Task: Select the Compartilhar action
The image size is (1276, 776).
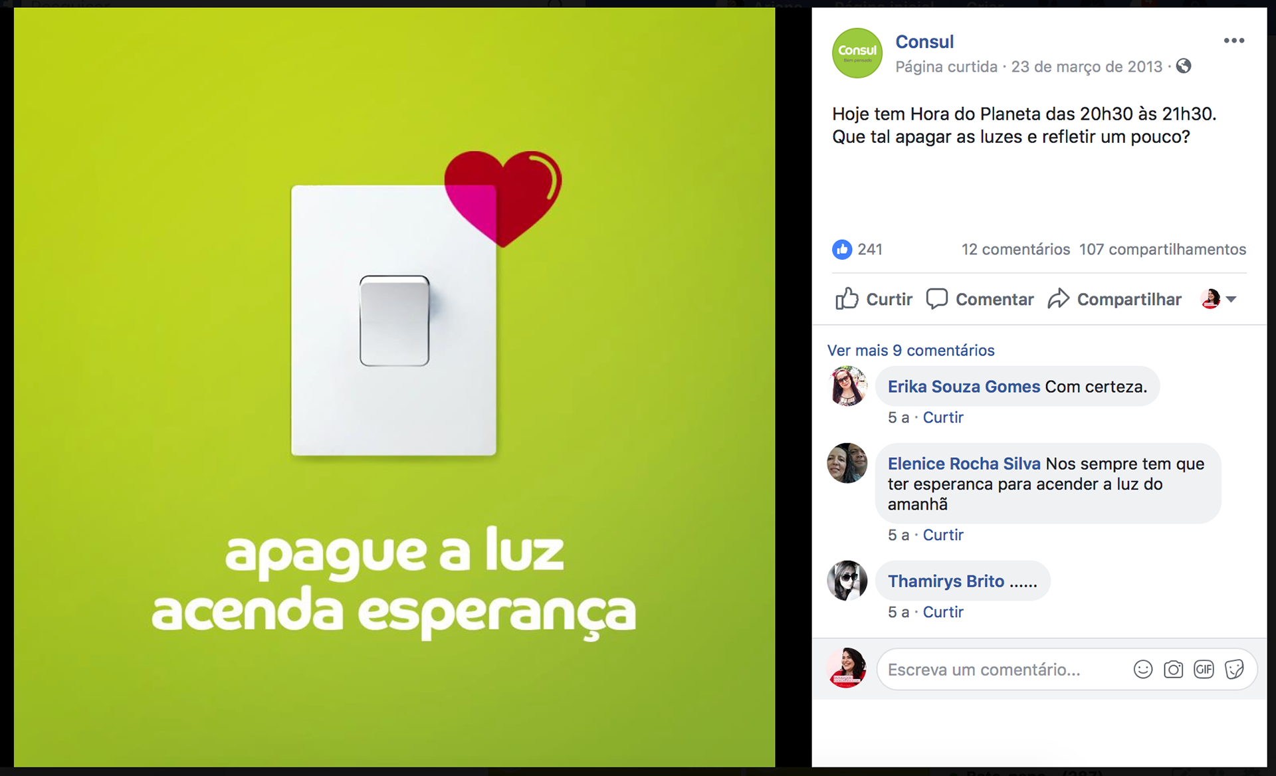Action: pyautogui.click(x=1115, y=299)
